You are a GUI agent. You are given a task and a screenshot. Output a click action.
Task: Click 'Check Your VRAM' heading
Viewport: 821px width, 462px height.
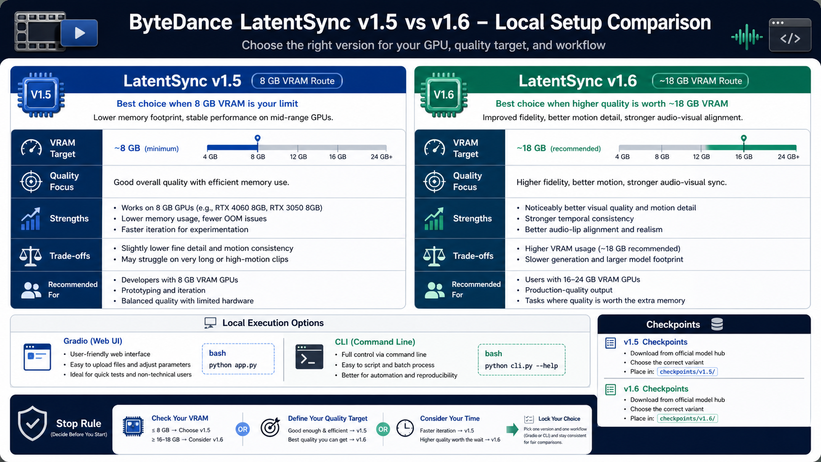180,418
